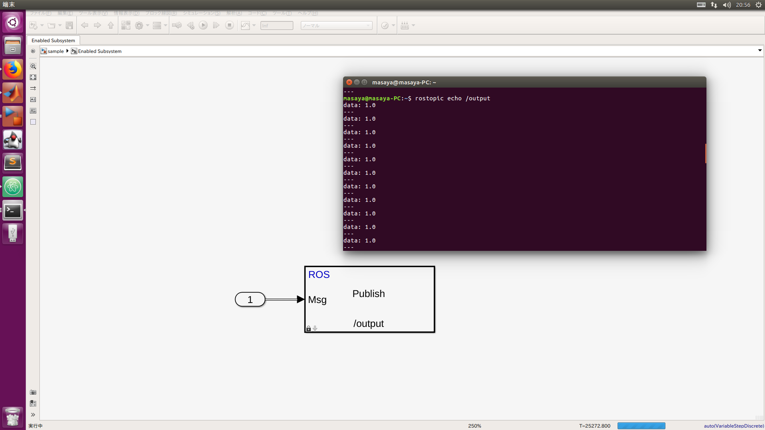Add an annotation using the A icon
The width and height of the screenshot is (765, 430).
pyautogui.click(x=33, y=100)
